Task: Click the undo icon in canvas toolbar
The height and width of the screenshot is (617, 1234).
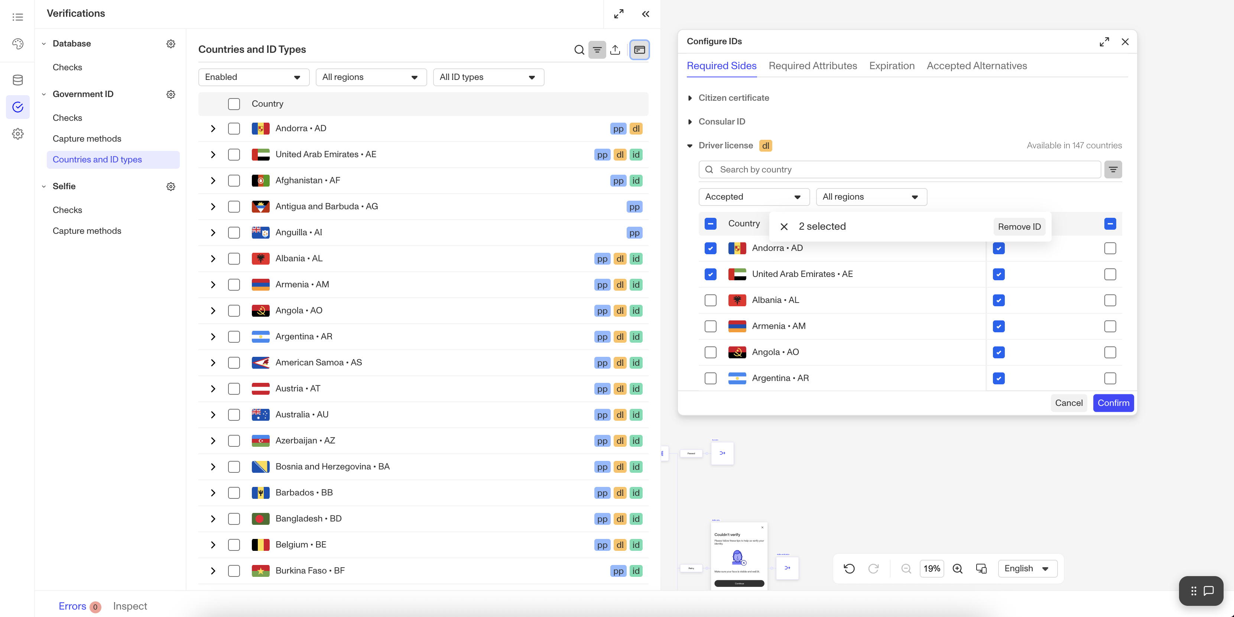Action: click(849, 569)
